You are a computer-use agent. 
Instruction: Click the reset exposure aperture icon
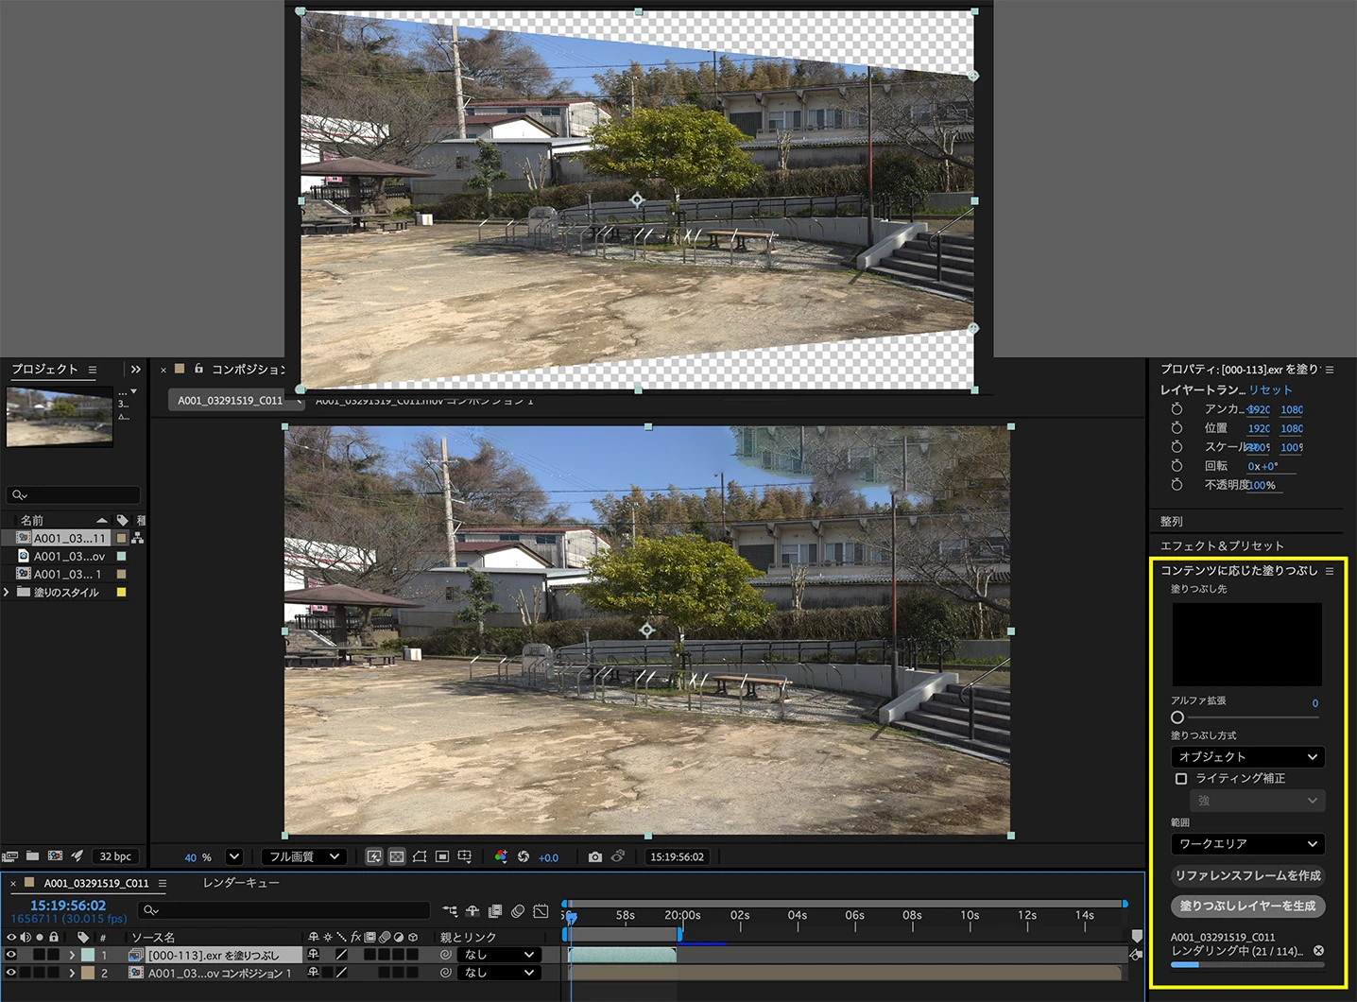(x=524, y=856)
